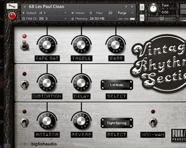The image size is (186, 148).
Task: Click the DISTORTION label
Action: coord(47,96)
